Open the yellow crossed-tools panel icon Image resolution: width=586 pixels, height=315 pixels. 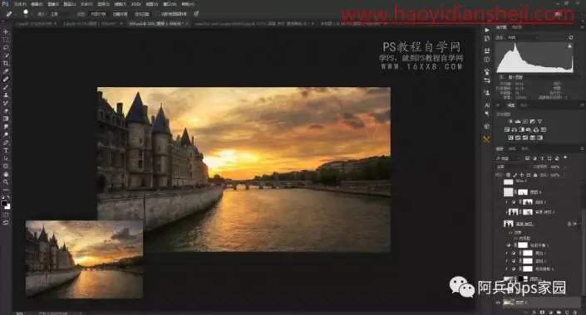(x=486, y=139)
